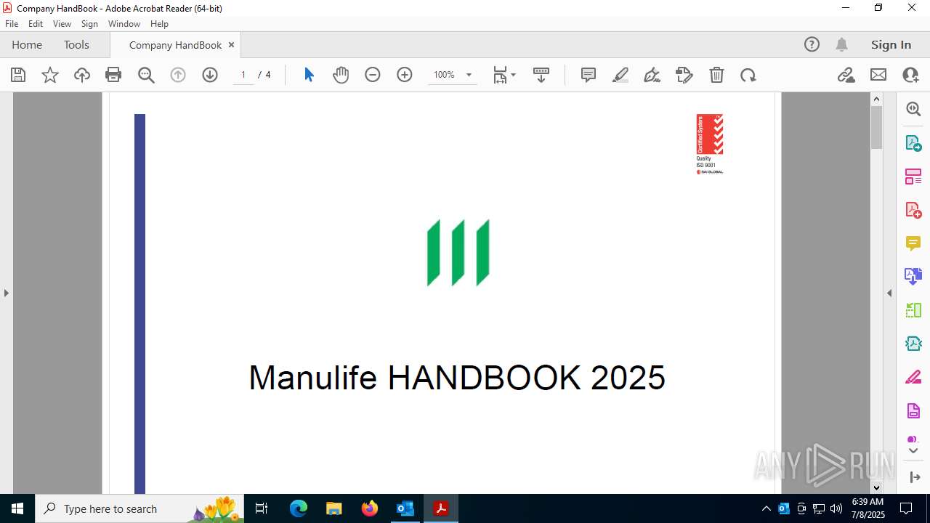Delete page with the trash icon
The image size is (930, 523).
716,75
